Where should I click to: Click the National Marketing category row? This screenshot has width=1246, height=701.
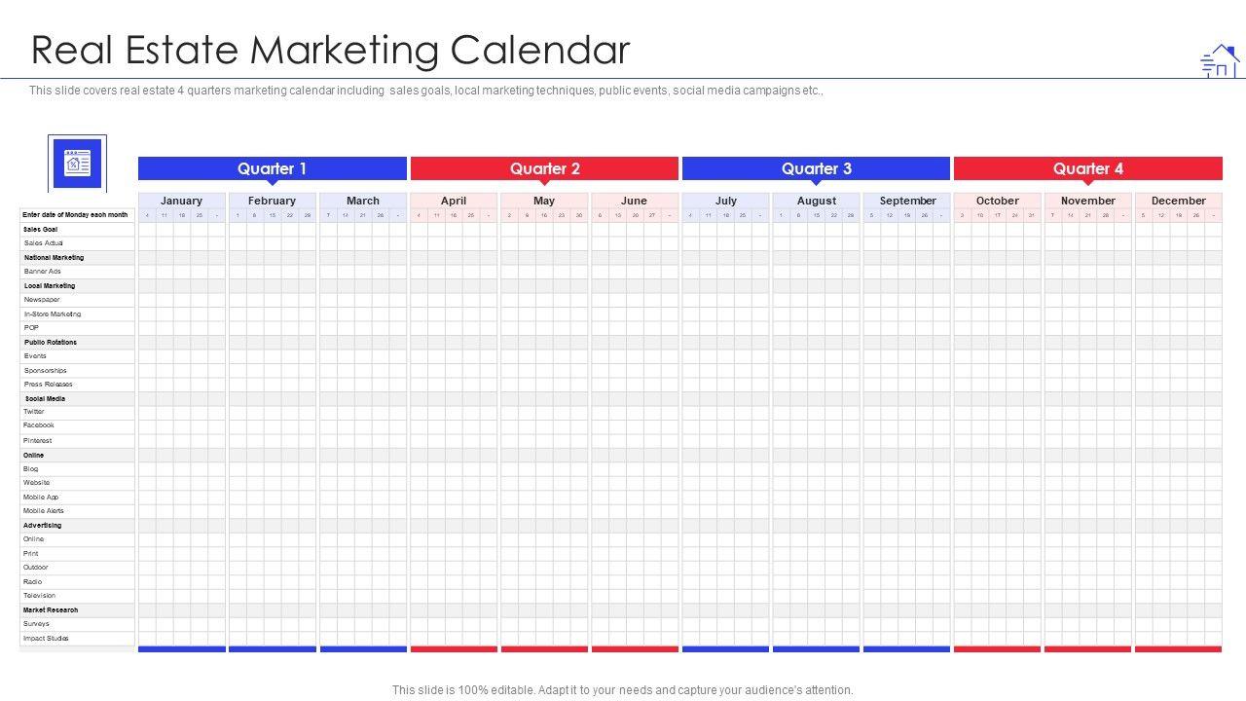54,258
